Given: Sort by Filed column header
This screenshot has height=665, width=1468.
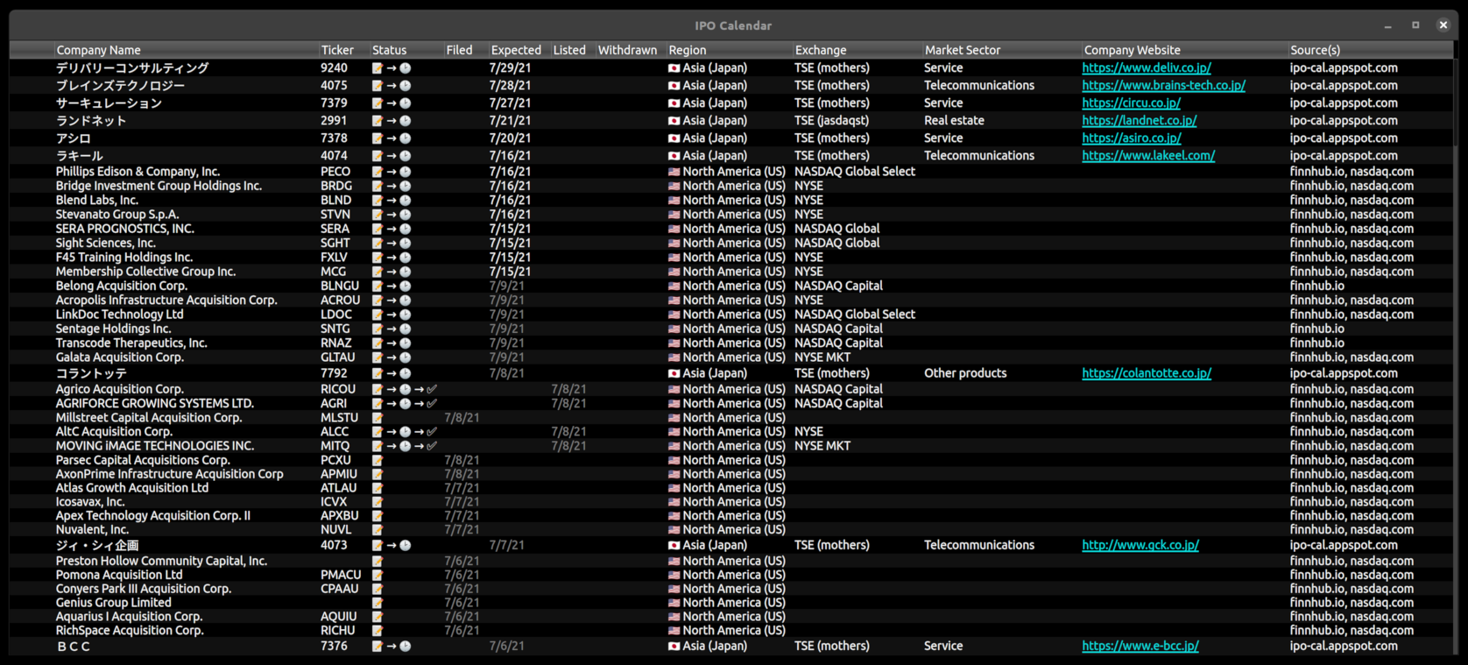Looking at the screenshot, I should [x=459, y=50].
